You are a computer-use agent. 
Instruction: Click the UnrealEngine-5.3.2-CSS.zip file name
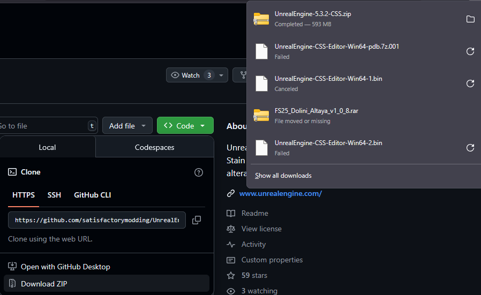[x=313, y=14]
